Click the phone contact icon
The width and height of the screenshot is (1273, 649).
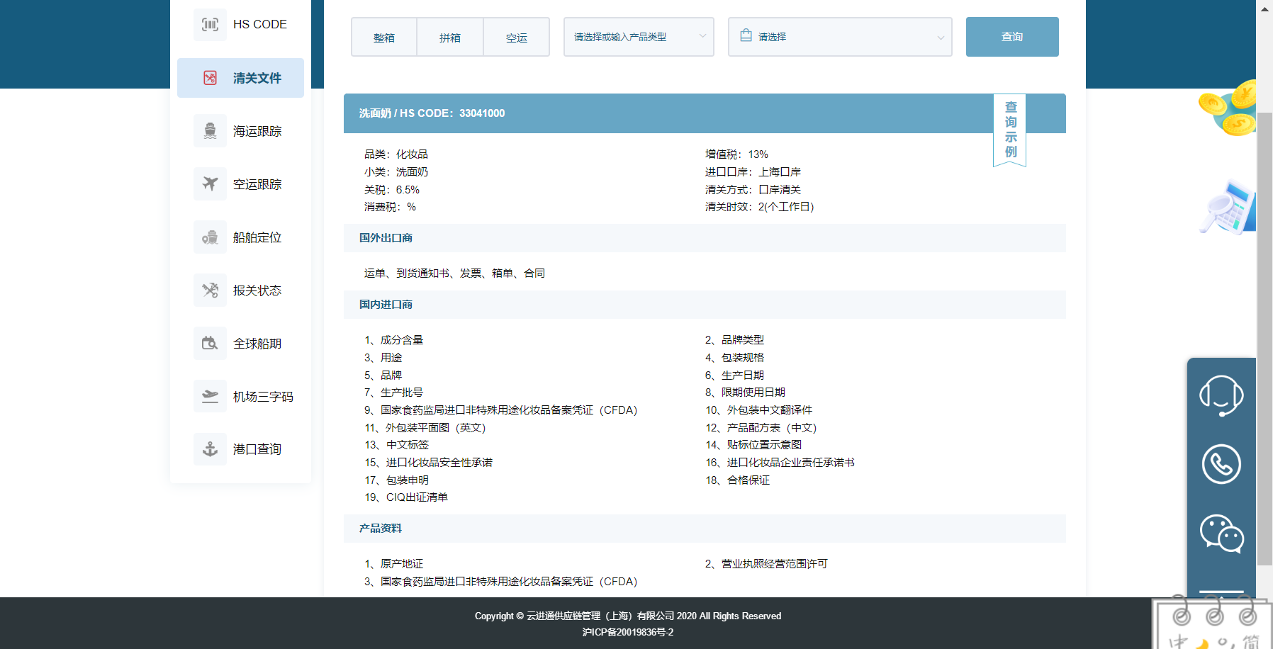click(1221, 464)
